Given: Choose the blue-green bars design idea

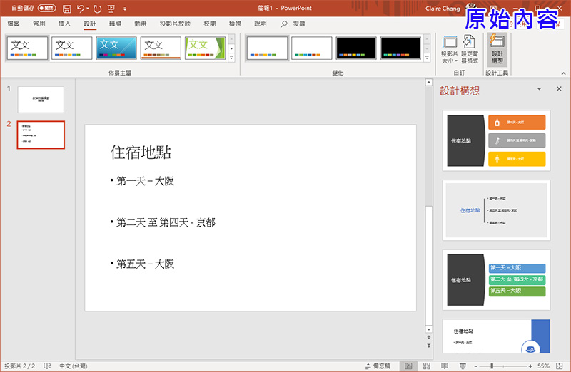Looking at the screenshot, I should click(496, 280).
